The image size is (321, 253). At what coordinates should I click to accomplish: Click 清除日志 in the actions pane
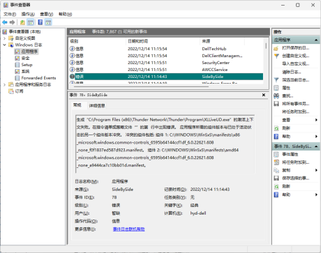point(292,72)
